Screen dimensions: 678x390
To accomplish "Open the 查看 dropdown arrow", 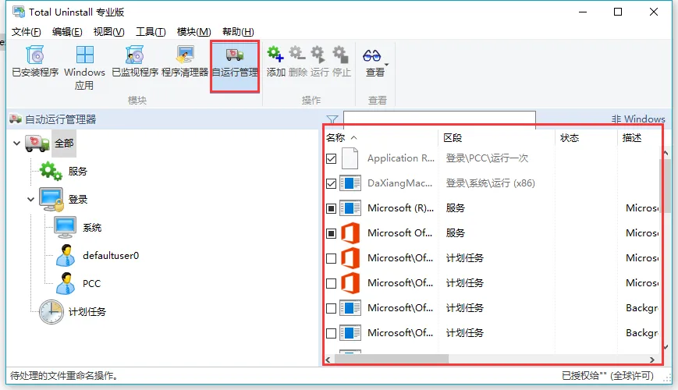I will [x=386, y=65].
